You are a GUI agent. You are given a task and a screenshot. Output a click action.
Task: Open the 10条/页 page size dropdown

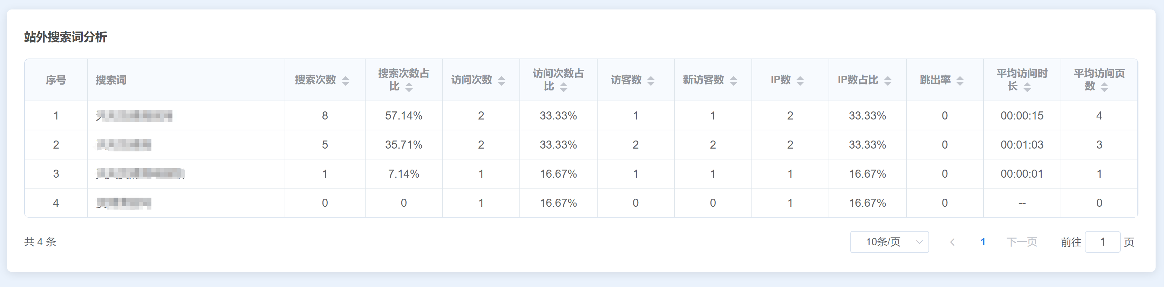click(889, 242)
